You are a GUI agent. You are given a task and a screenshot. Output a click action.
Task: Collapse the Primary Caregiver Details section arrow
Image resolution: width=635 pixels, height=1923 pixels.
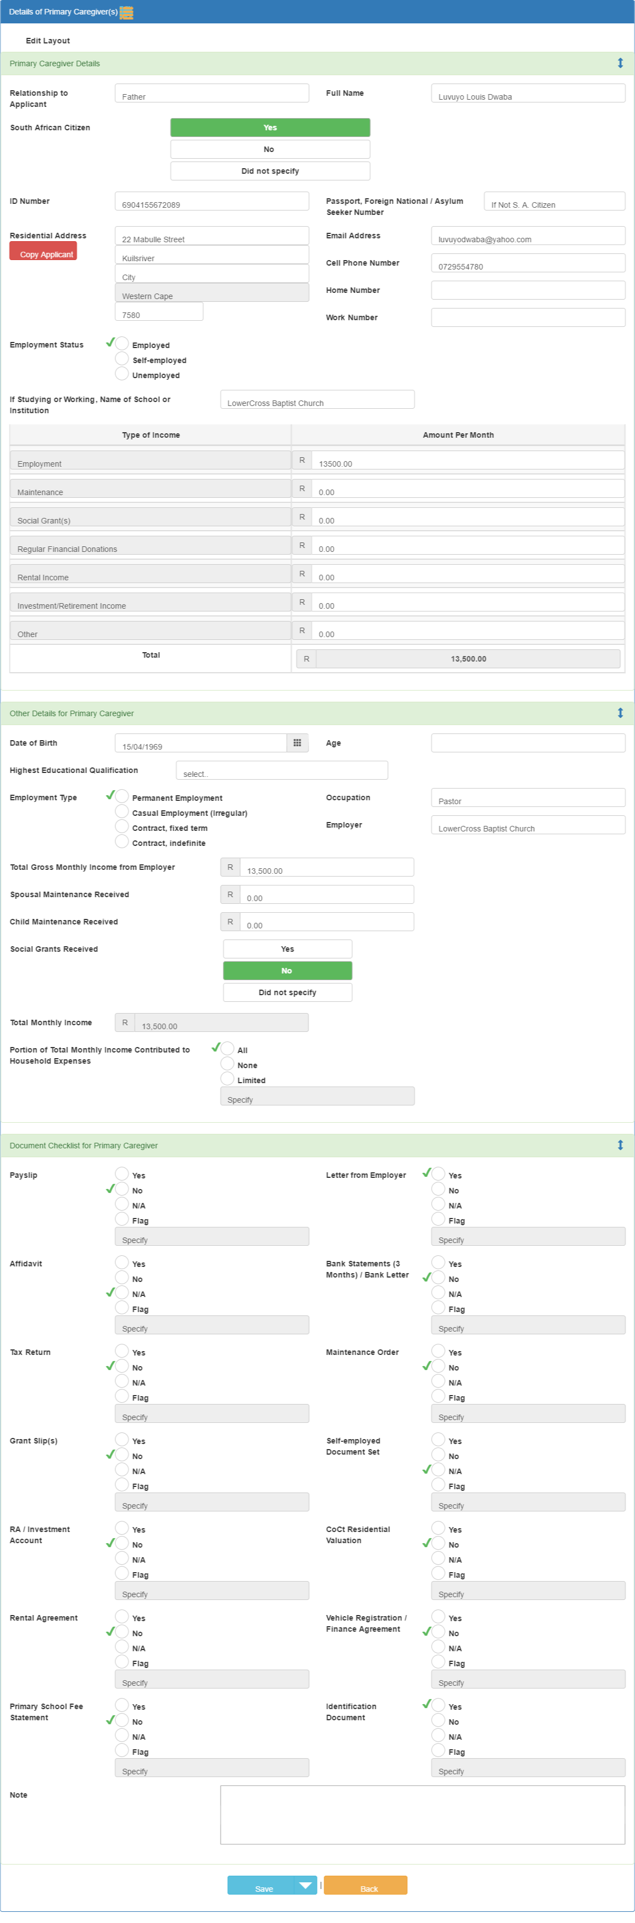(x=620, y=63)
